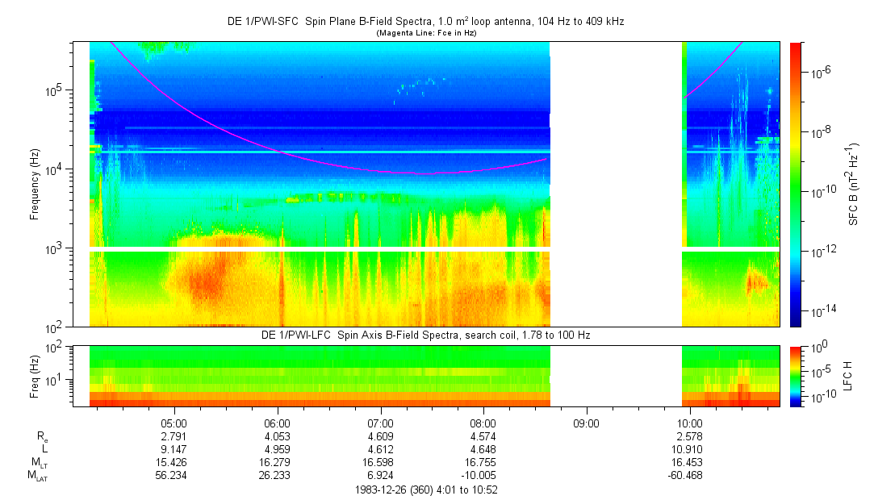Select the Magenta Line Fce subtitle text
The height and width of the screenshot is (500, 874).
tap(425, 32)
